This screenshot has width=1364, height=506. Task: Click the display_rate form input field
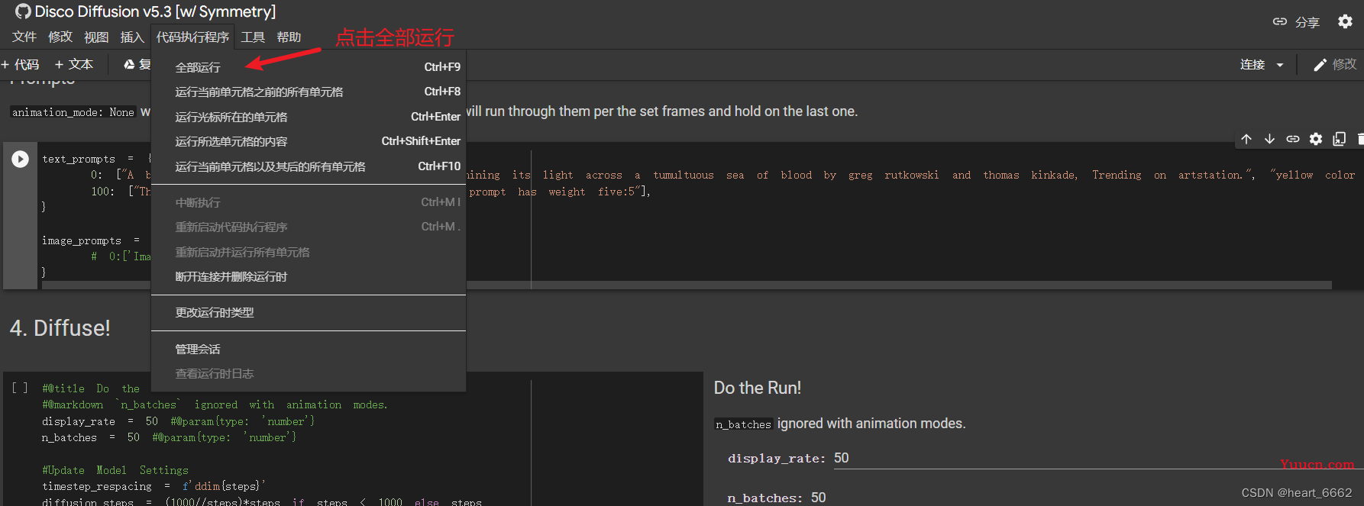(x=1098, y=458)
